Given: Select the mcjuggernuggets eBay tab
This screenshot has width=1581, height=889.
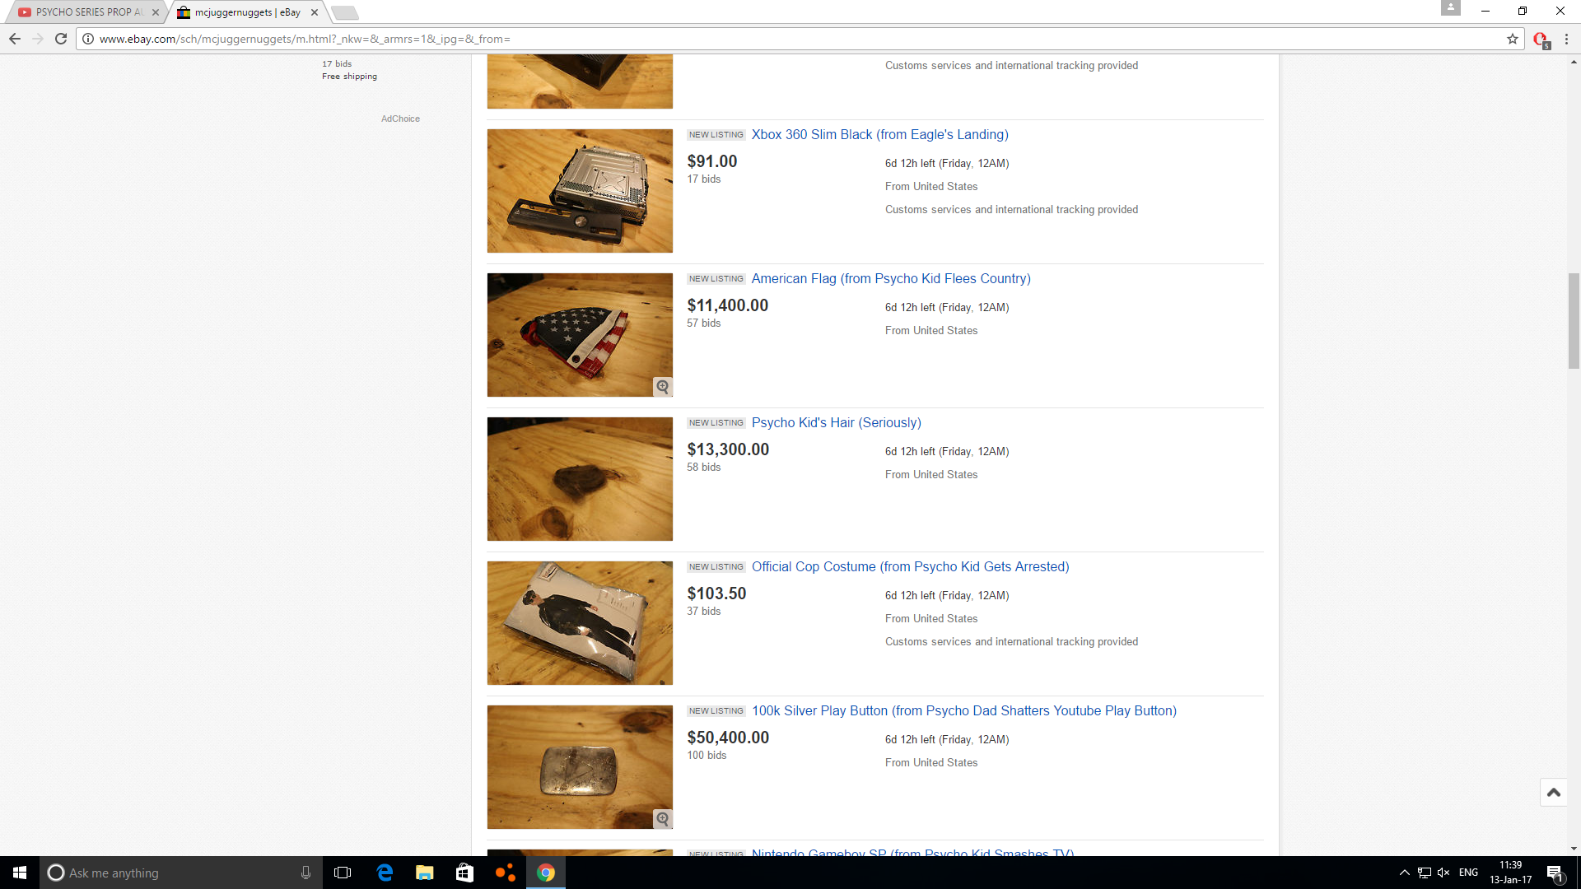Looking at the screenshot, I should click(x=247, y=12).
